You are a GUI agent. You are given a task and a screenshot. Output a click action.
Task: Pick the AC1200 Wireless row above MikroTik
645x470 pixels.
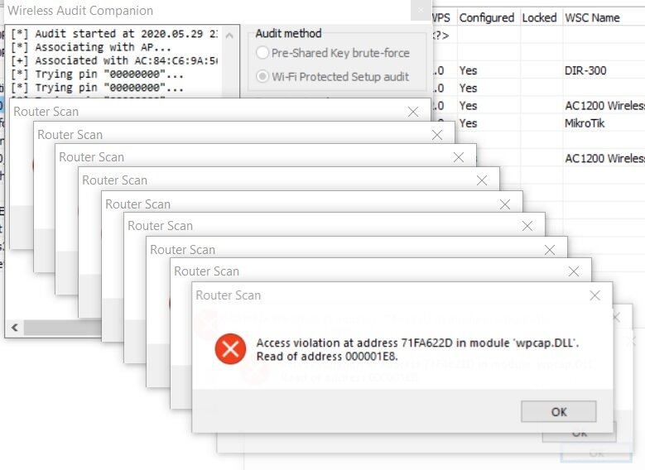pyautogui.click(x=603, y=105)
